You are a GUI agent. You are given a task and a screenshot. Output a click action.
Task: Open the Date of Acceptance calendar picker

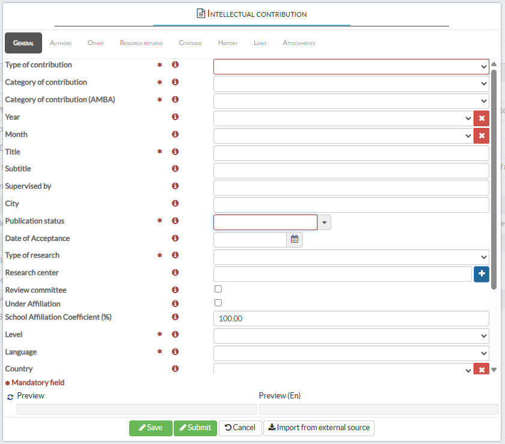point(295,240)
